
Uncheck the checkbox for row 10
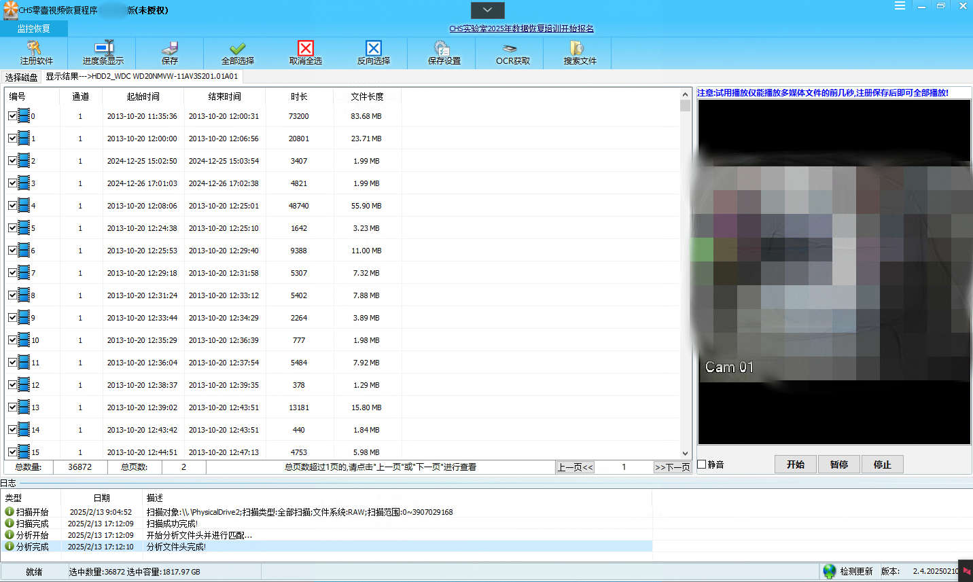[12, 340]
